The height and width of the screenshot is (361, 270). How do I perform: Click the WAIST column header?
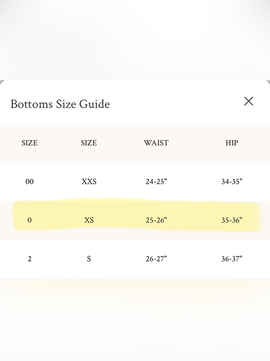click(156, 143)
